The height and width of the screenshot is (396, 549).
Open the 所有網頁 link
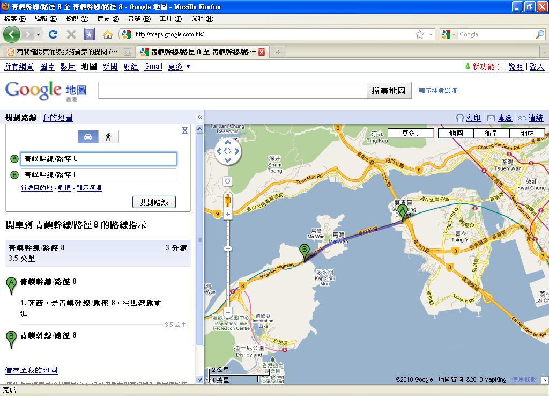pos(19,67)
